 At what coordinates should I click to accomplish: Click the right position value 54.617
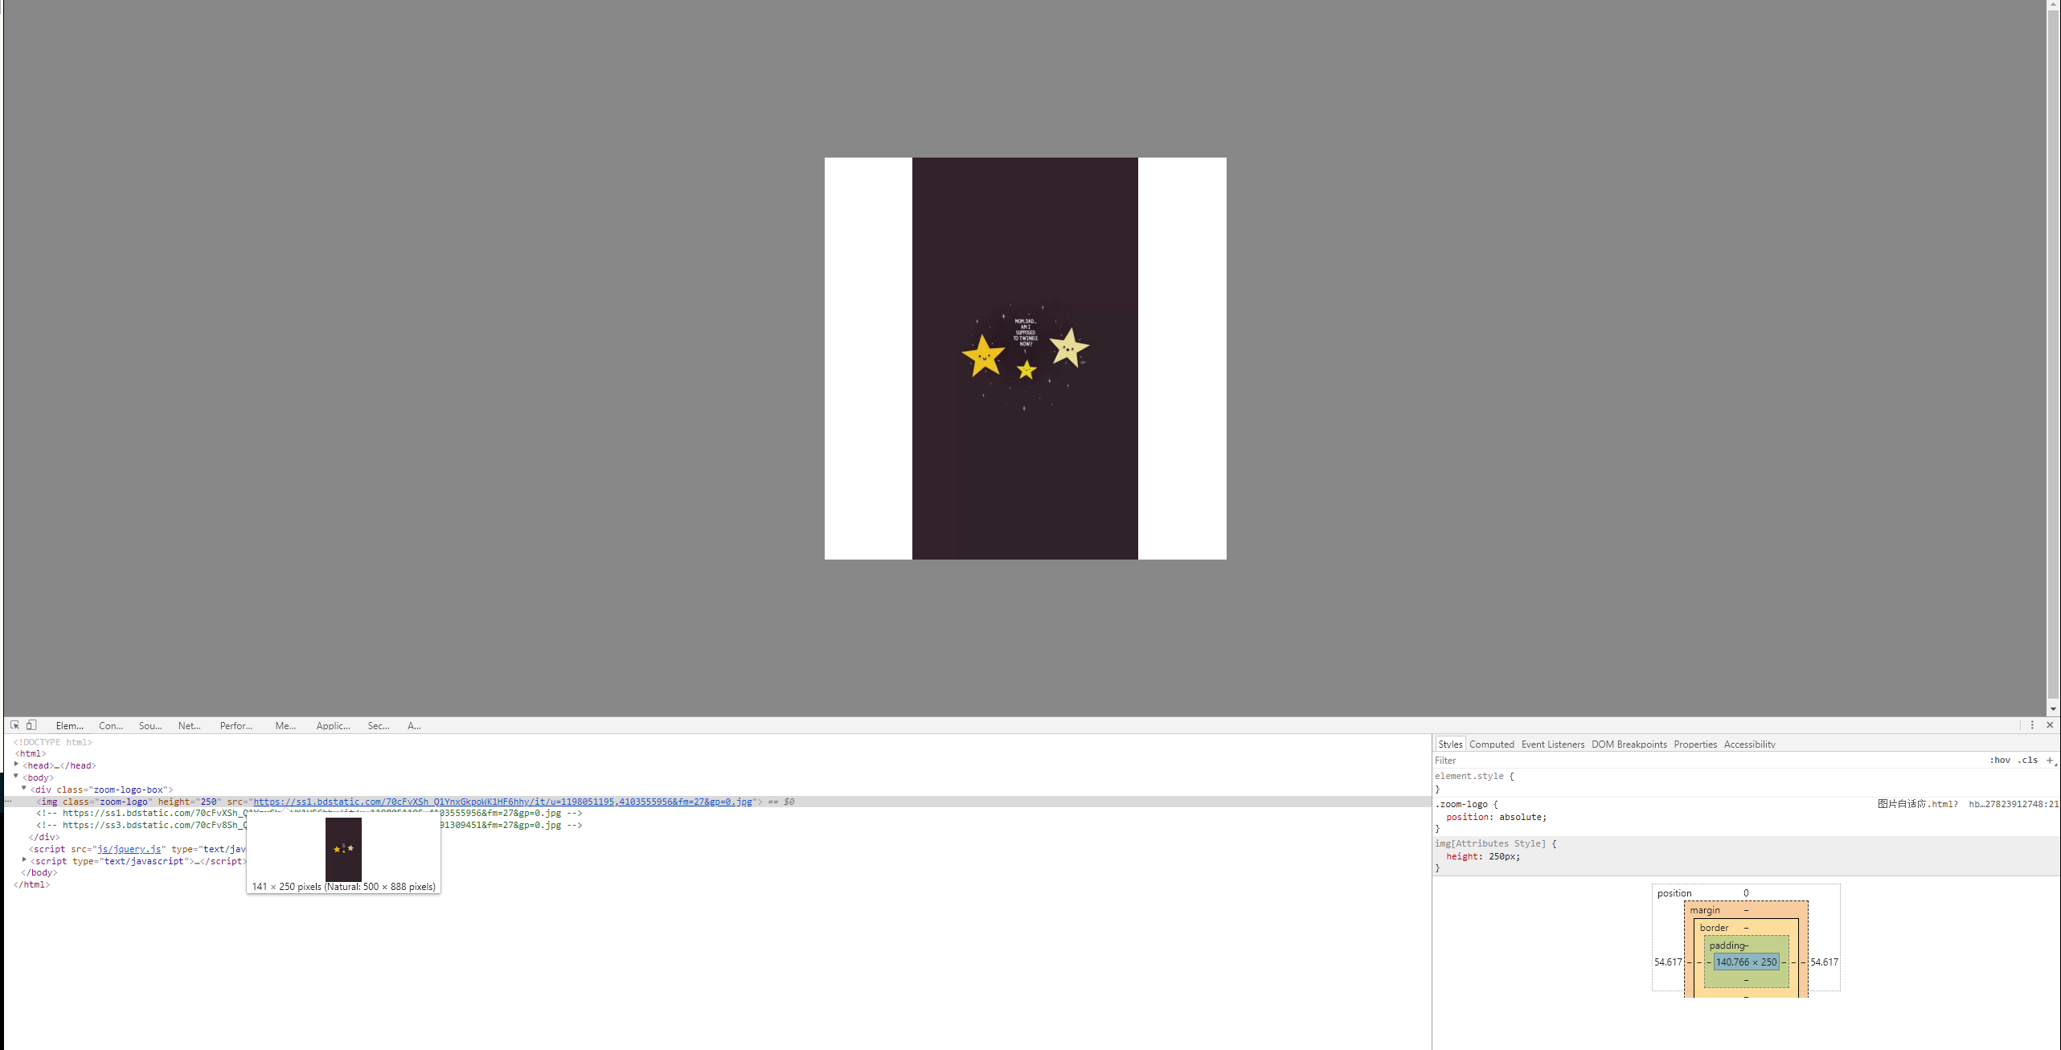coord(1824,962)
